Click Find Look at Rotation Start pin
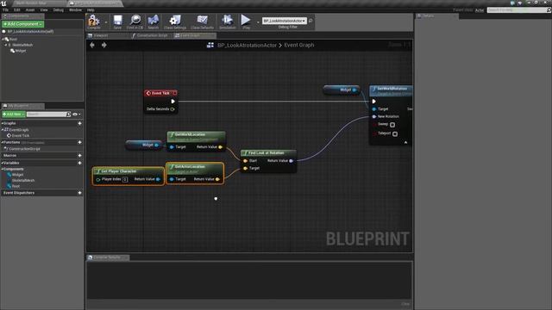 pos(245,161)
